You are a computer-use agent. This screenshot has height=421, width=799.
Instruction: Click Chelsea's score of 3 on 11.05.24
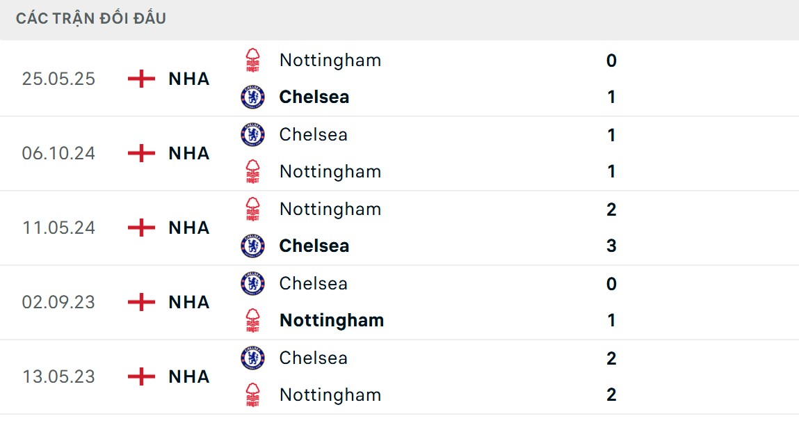611,246
